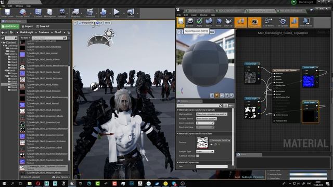
Task: Open the Filters dropdown in Content Browser
Action: (x=25, y=38)
